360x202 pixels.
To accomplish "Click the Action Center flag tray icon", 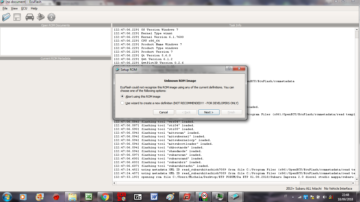I will coord(312,197).
